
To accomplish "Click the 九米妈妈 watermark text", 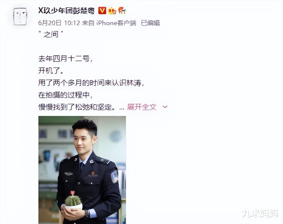I will 260,213.
